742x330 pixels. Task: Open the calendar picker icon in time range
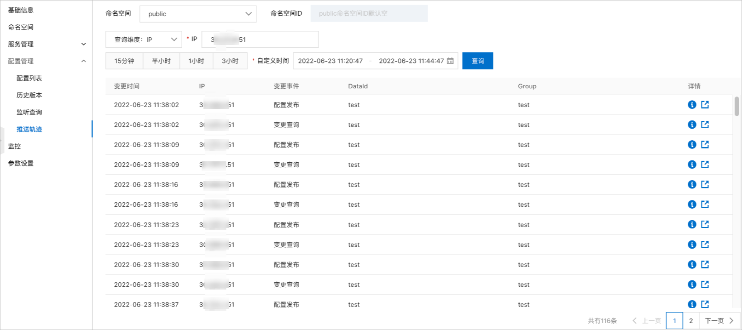(x=450, y=61)
